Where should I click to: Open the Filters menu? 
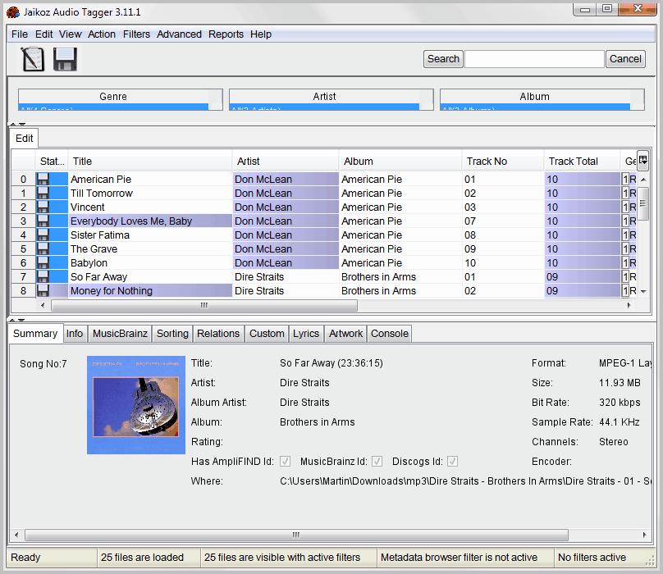point(136,34)
